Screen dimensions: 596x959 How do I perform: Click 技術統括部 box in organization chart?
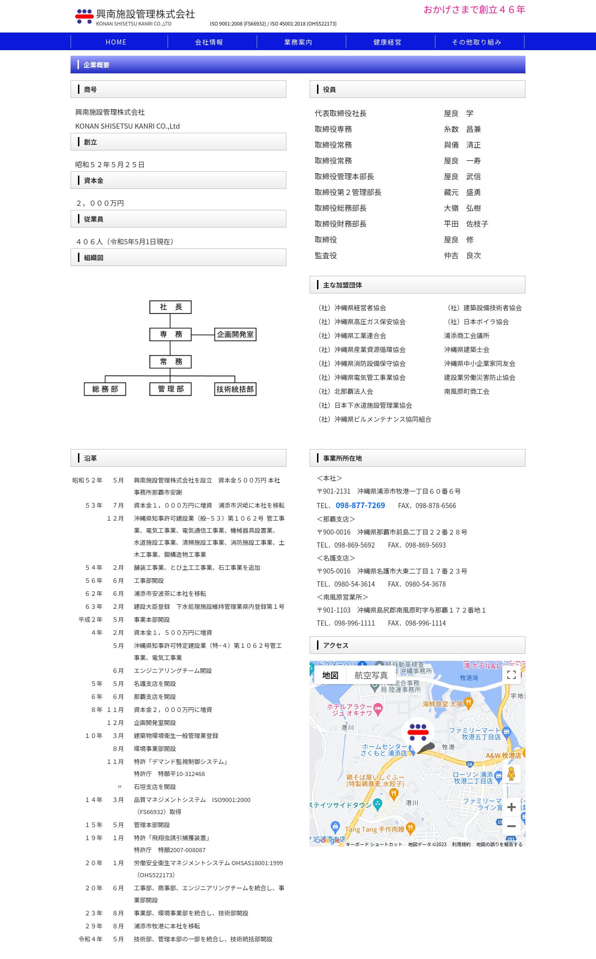(x=235, y=389)
